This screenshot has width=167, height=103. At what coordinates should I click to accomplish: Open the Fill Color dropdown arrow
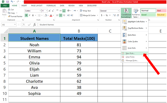(x=48, y=15)
